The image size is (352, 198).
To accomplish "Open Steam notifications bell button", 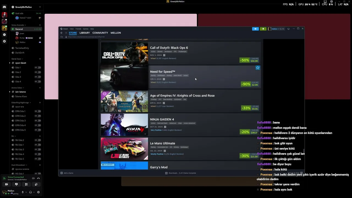I will pyautogui.click(x=263, y=29).
